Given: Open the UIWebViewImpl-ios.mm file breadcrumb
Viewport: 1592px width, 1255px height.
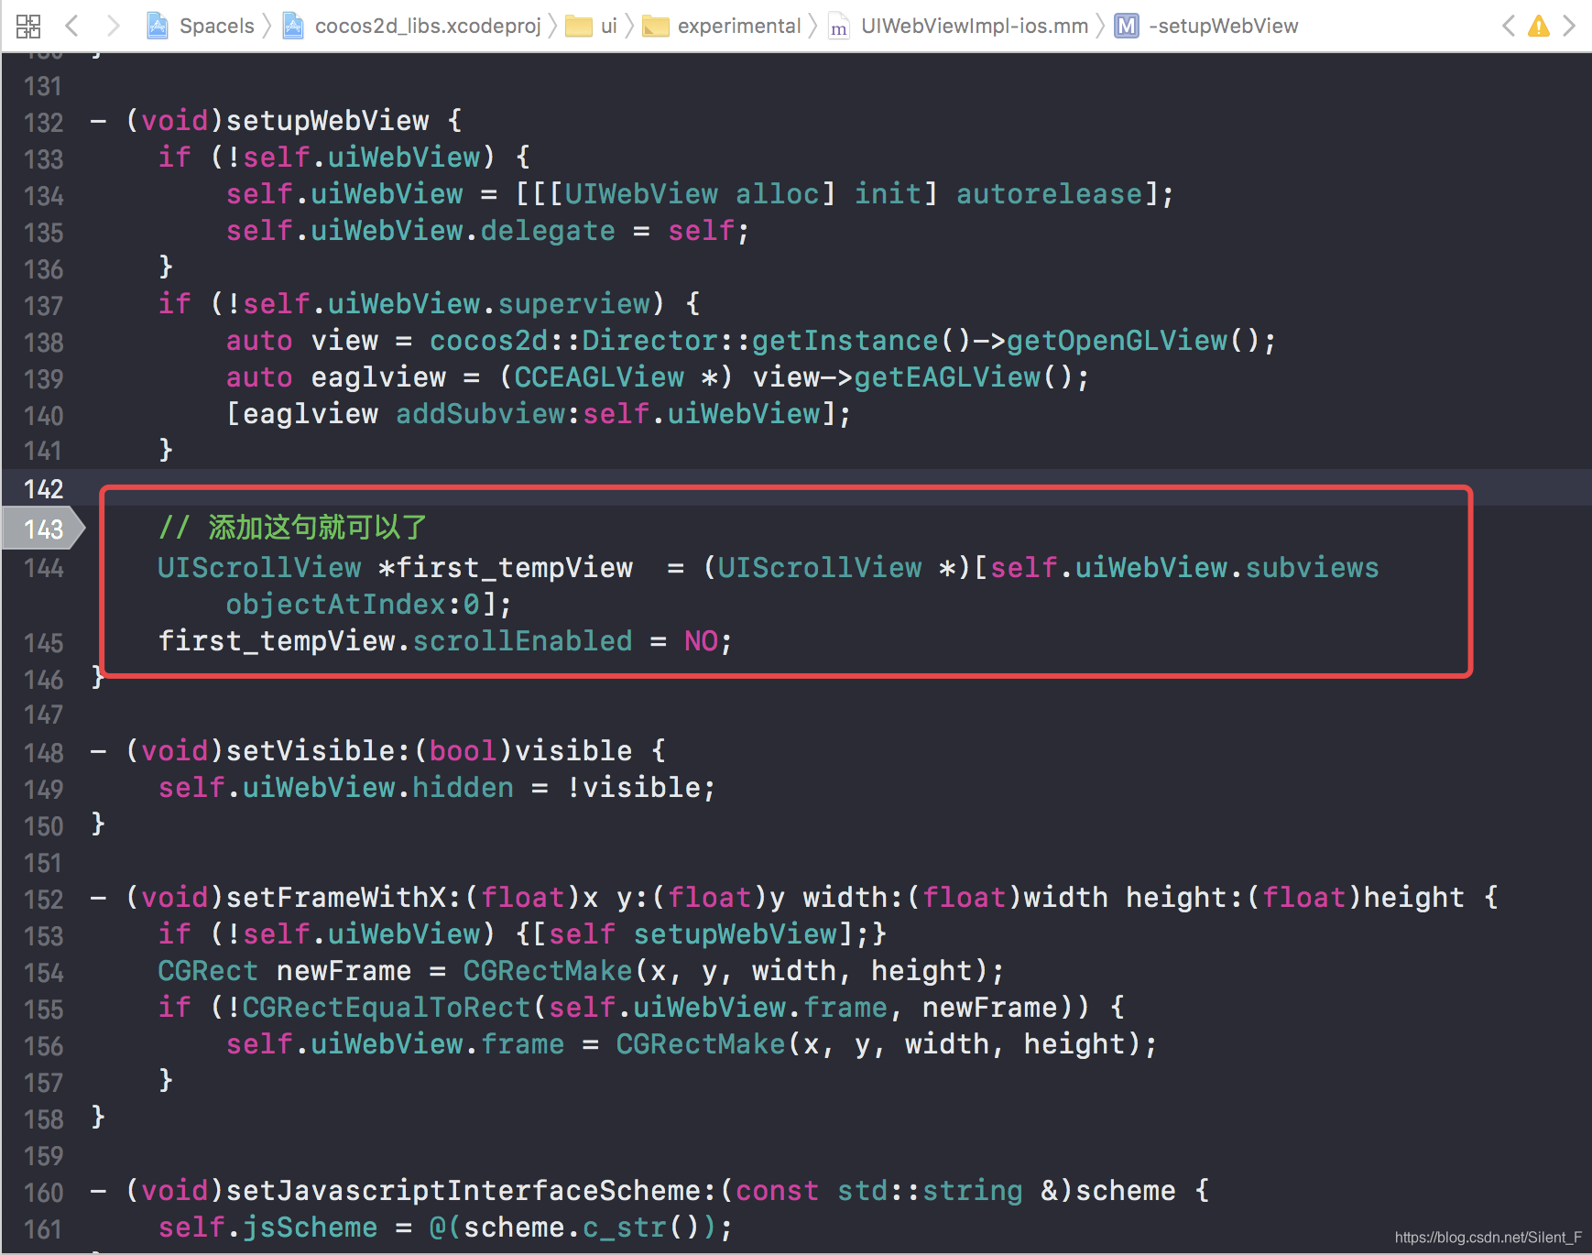Looking at the screenshot, I should point(975,26).
